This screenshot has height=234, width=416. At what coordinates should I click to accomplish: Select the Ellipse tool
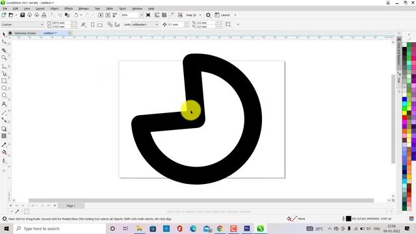tap(4, 88)
